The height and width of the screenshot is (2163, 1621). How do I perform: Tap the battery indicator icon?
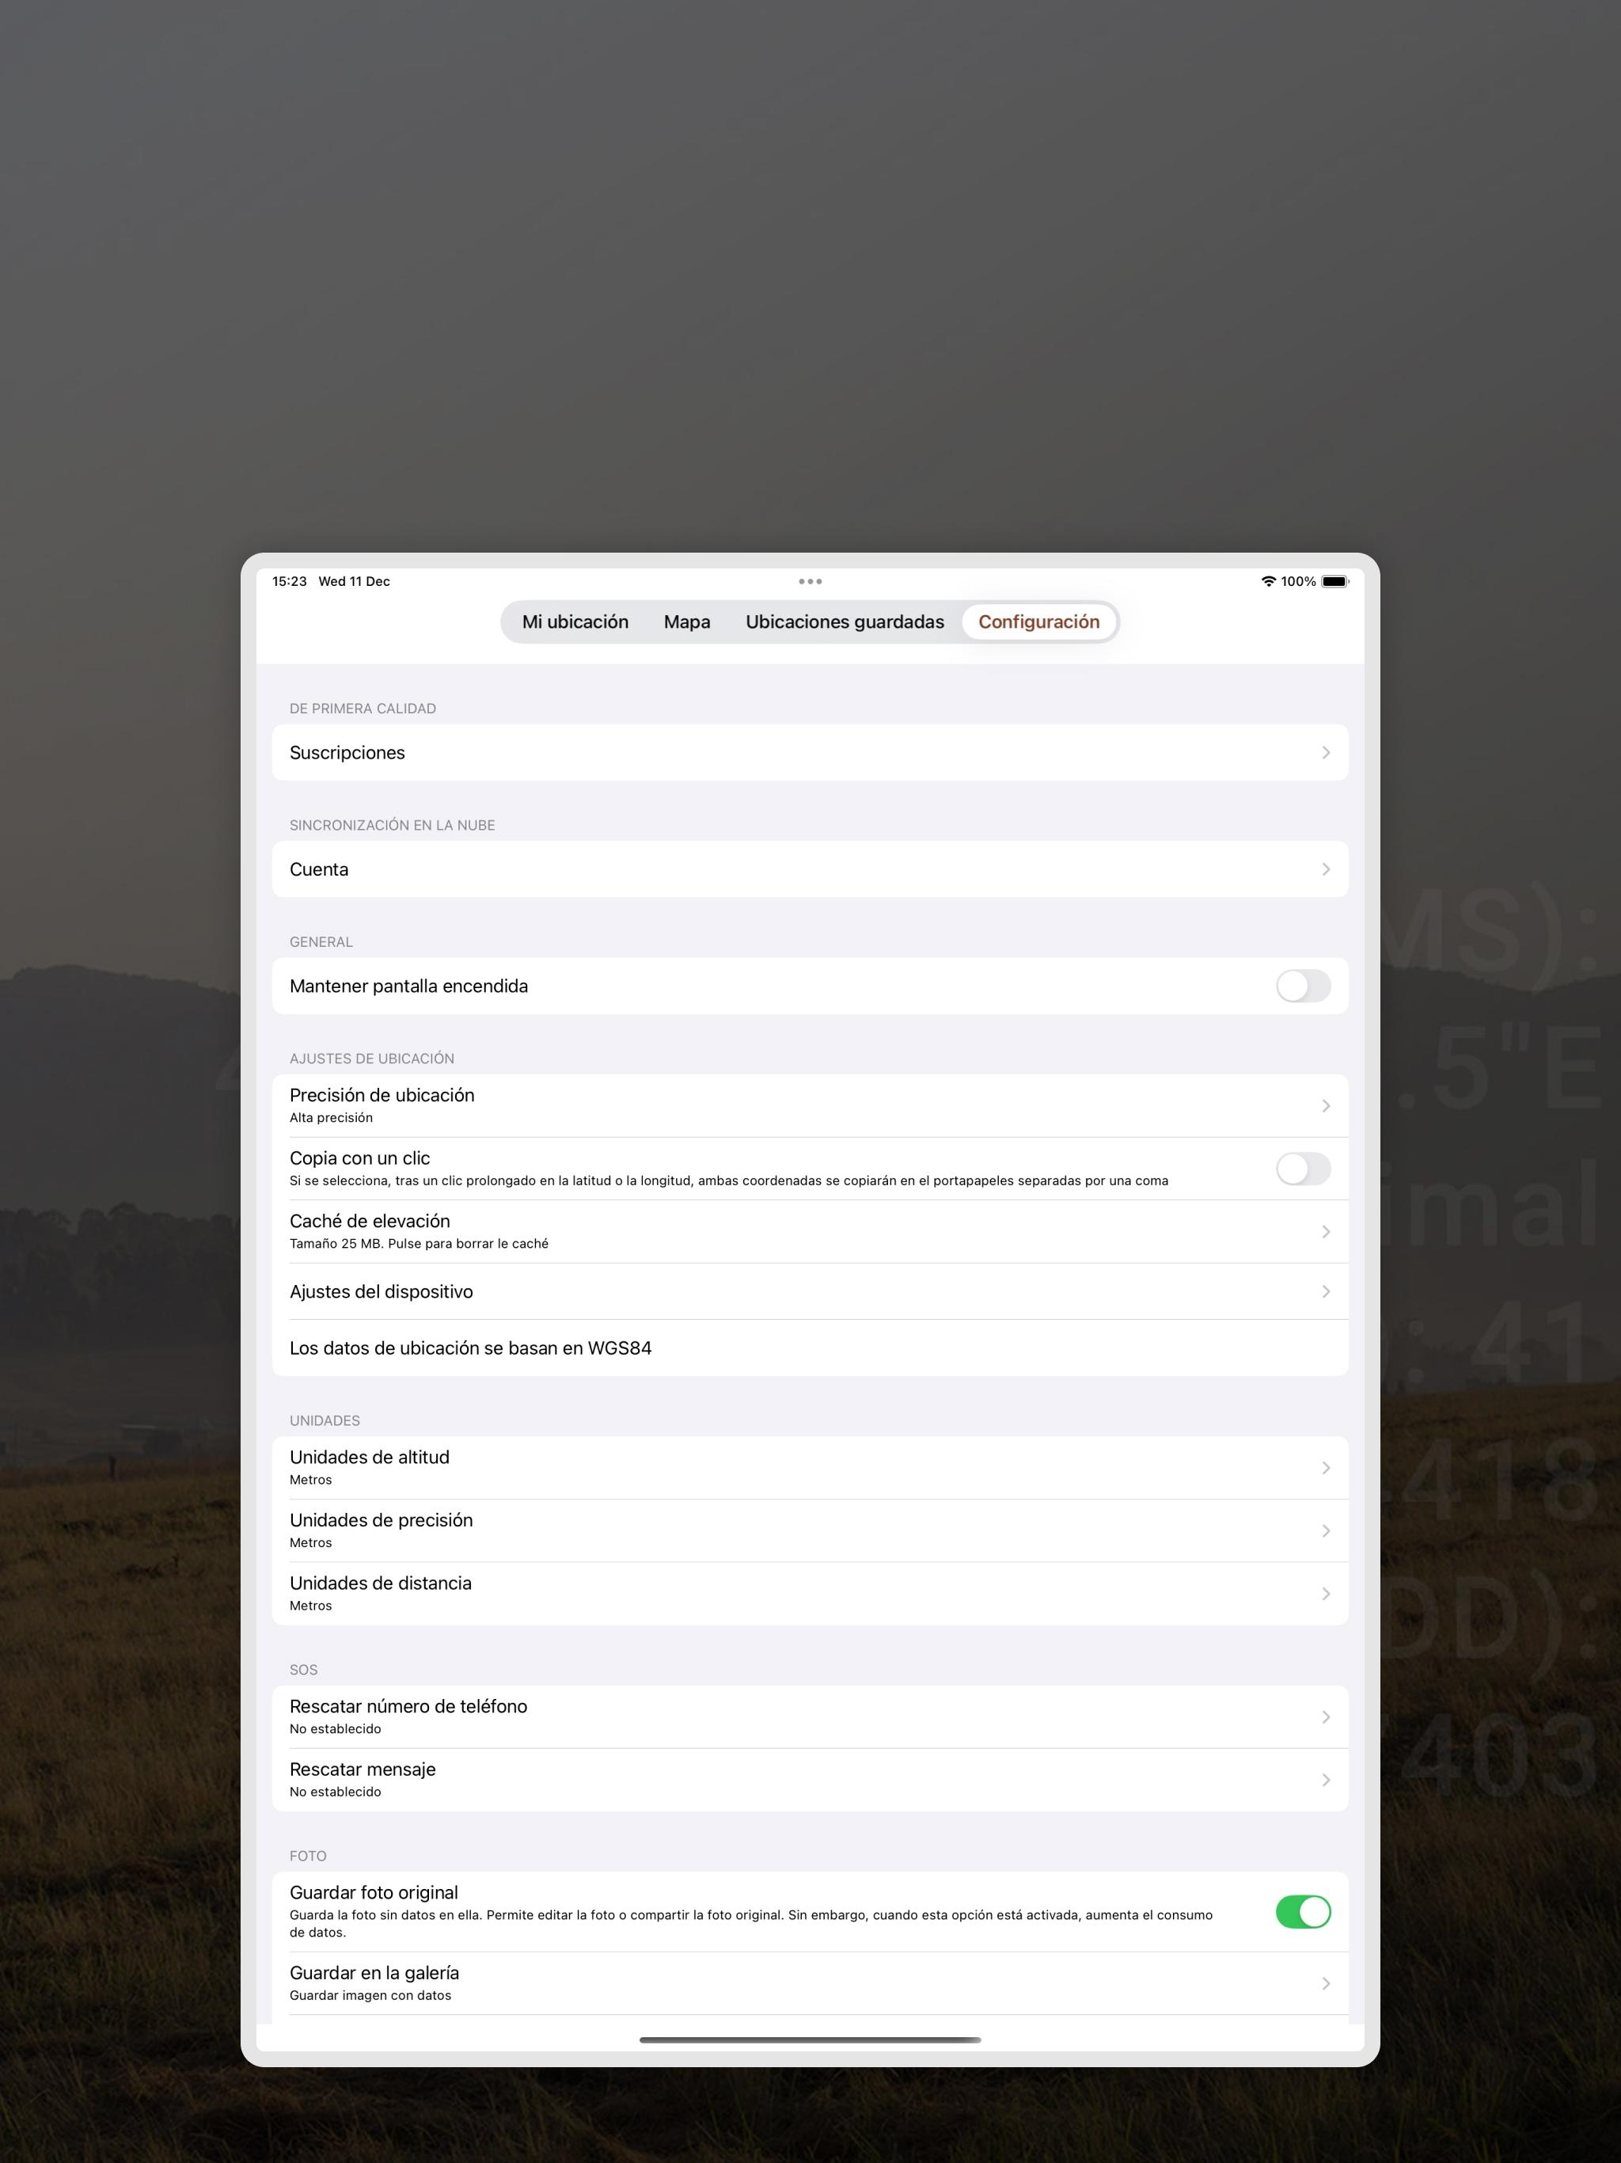pos(1334,581)
